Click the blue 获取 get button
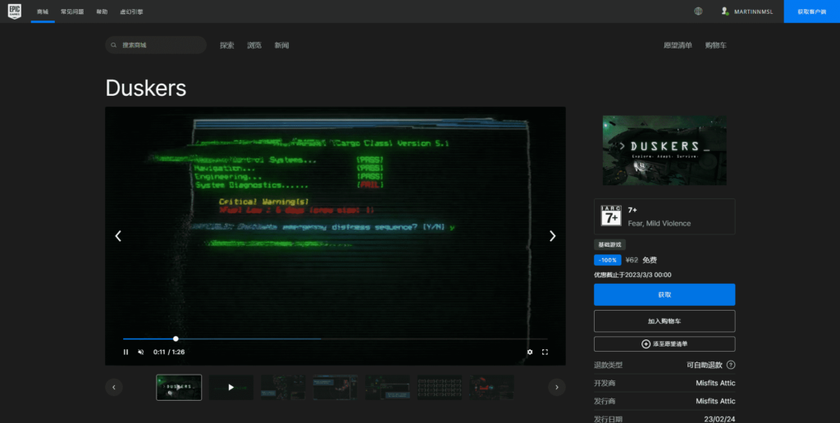 pos(664,294)
